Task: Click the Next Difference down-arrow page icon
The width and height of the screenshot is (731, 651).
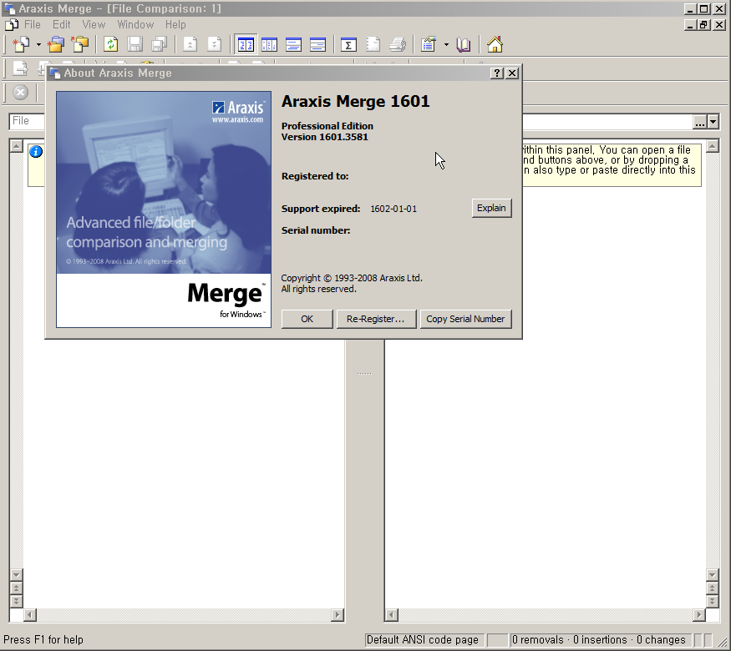Action: (x=214, y=44)
